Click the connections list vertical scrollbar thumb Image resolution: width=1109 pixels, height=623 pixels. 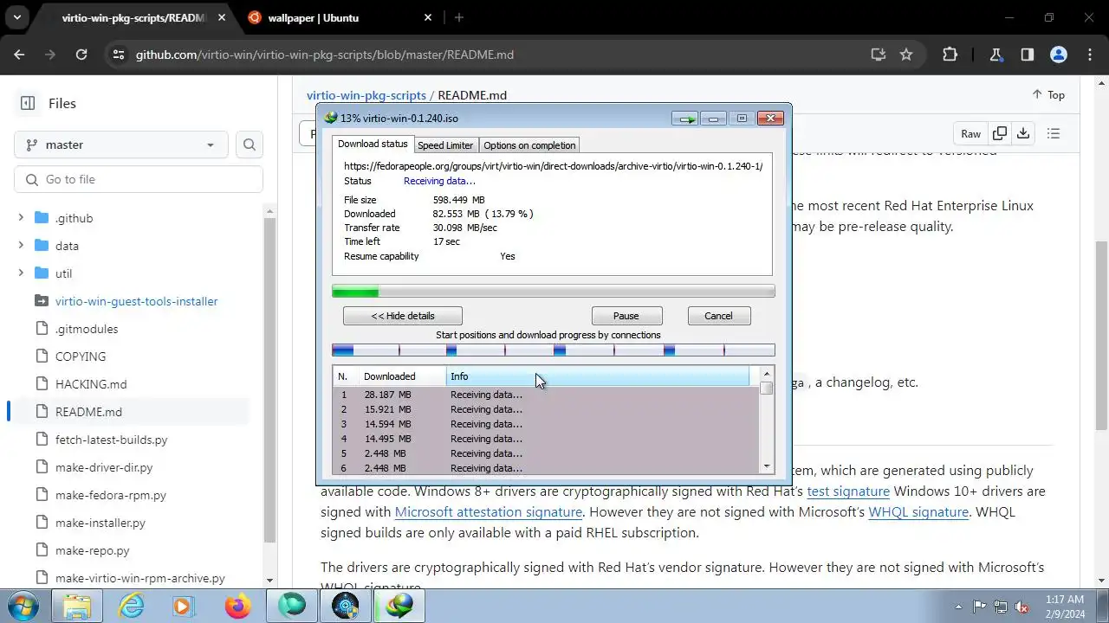(767, 388)
